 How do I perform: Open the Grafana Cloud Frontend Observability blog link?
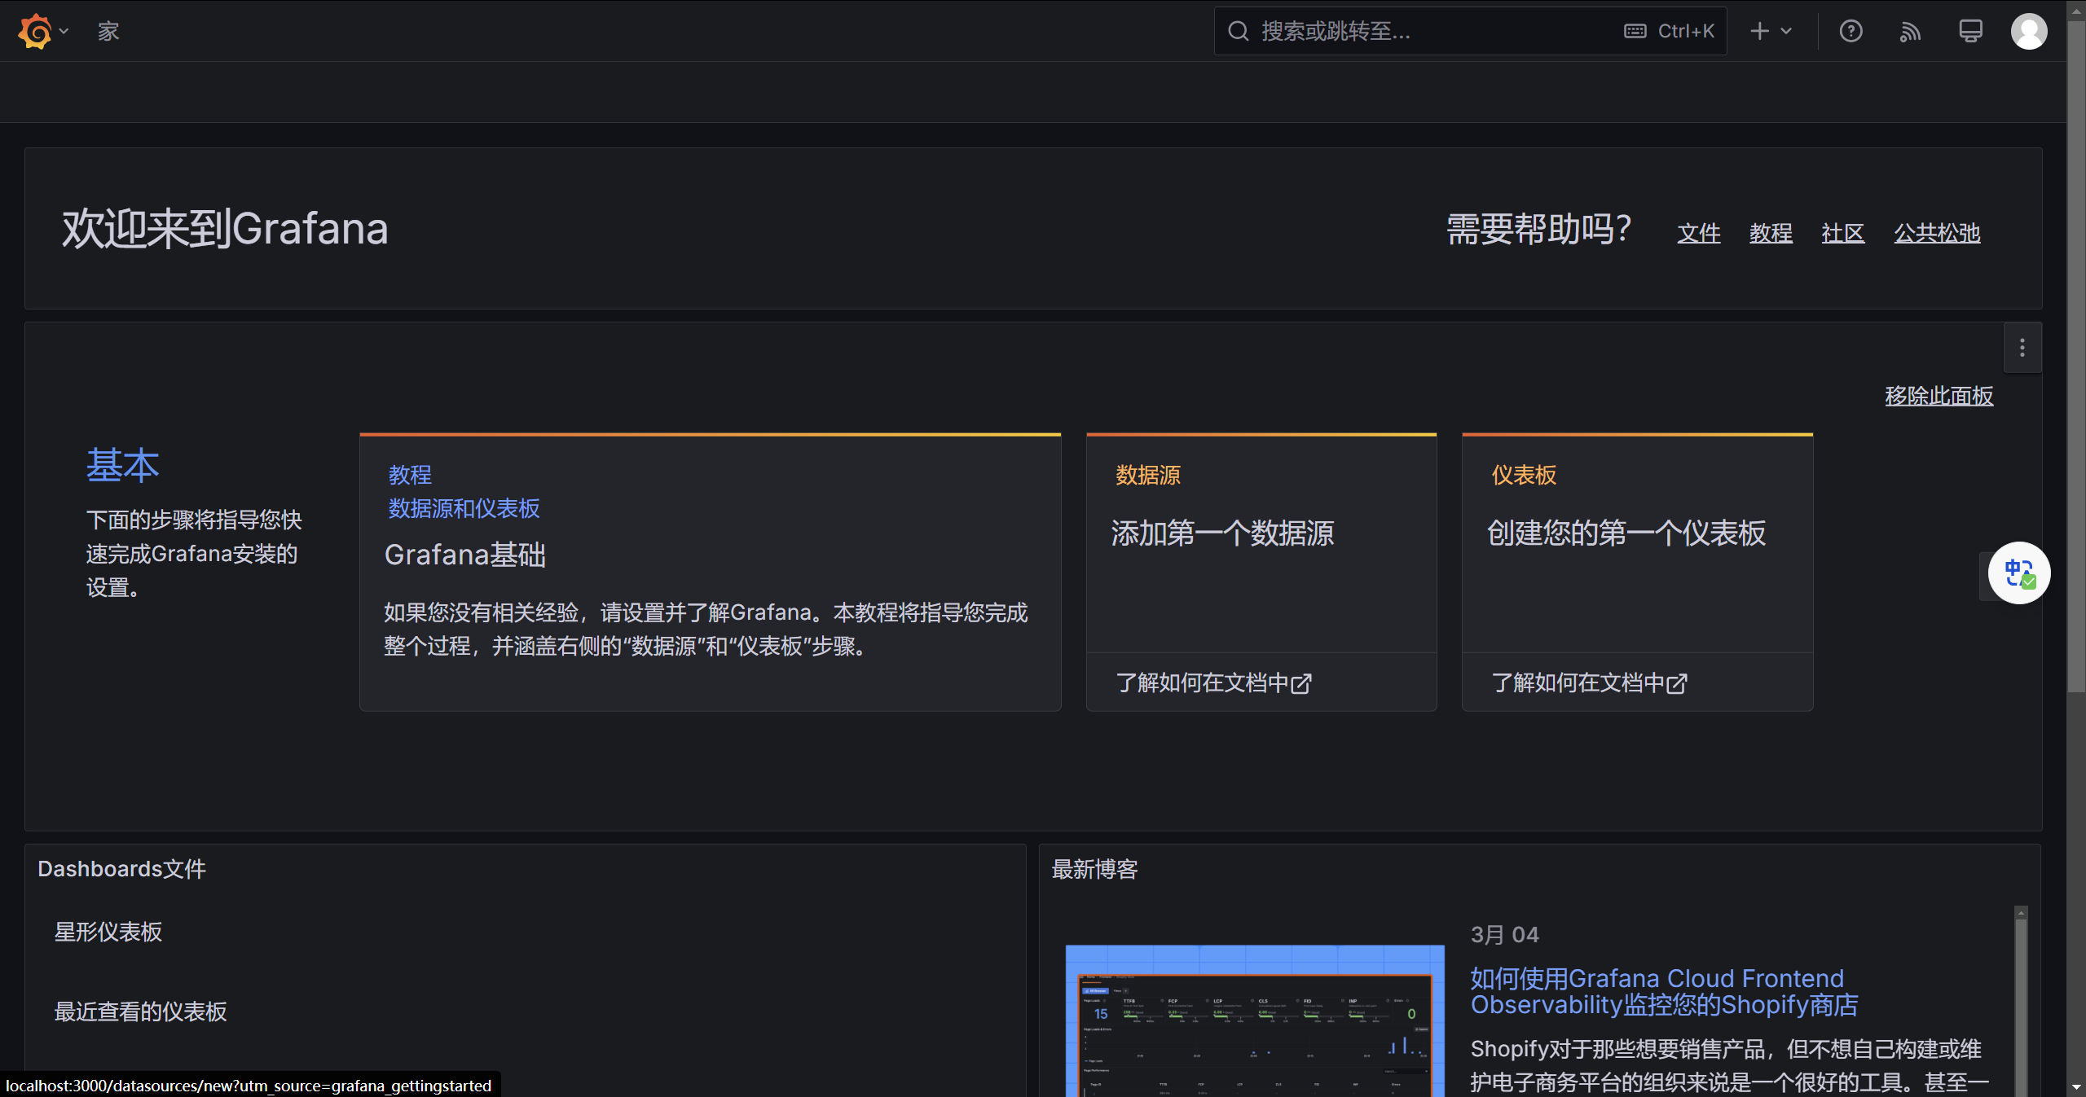tap(1664, 991)
